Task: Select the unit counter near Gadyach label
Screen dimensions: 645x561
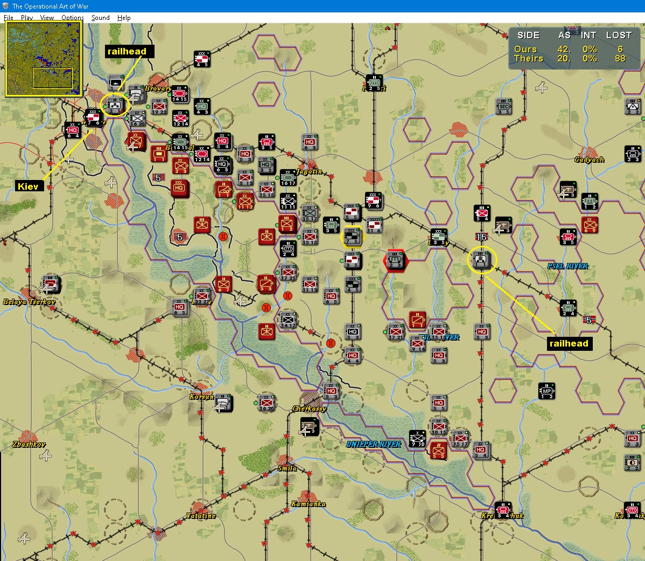Action: [632, 154]
